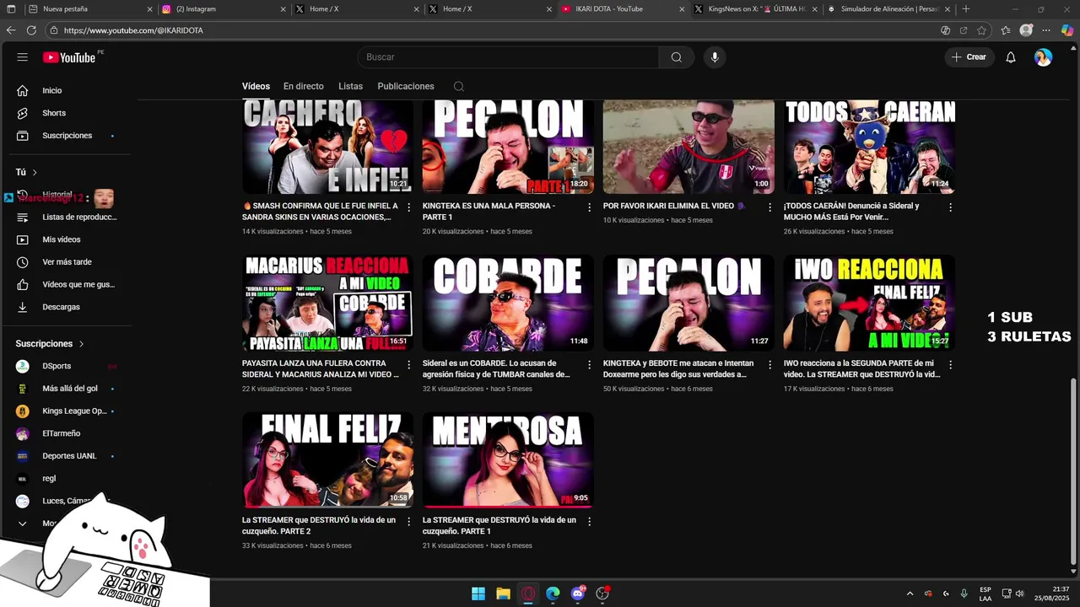The width and height of the screenshot is (1080, 607).
Task: Reload the page with refresh button
Action: (31, 30)
